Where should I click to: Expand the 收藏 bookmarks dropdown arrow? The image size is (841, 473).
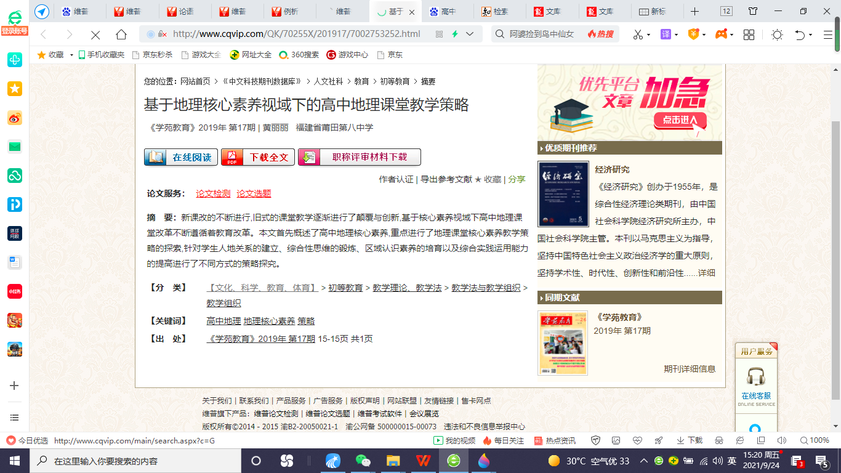(x=71, y=55)
